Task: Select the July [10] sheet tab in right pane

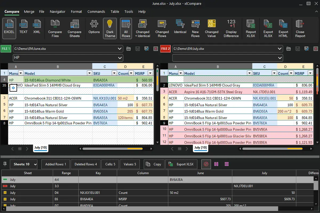Action: [200, 148]
